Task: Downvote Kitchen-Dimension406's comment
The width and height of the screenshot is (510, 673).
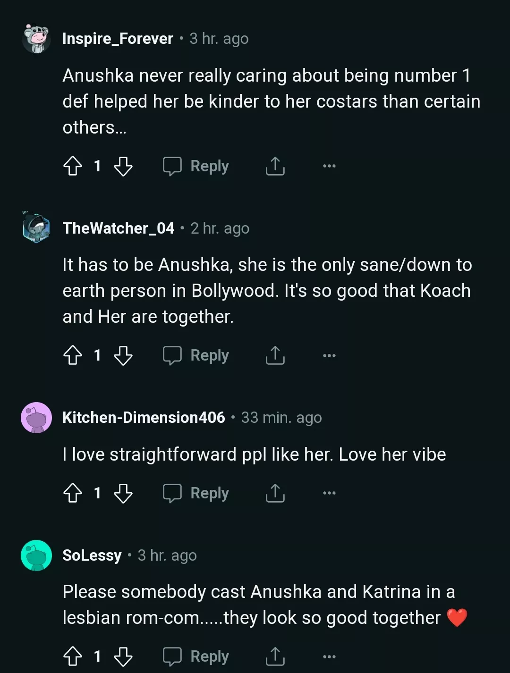Action: point(123,493)
